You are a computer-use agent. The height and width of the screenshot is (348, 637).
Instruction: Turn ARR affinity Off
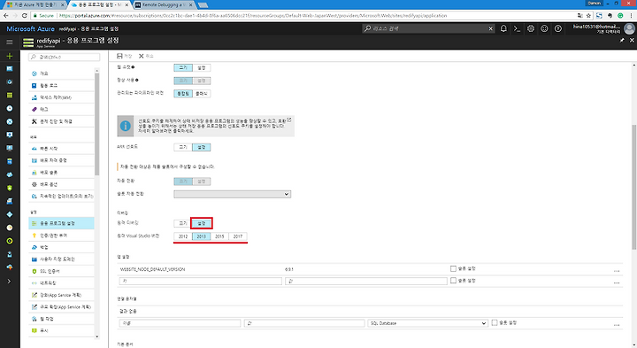tap(183, 147)
